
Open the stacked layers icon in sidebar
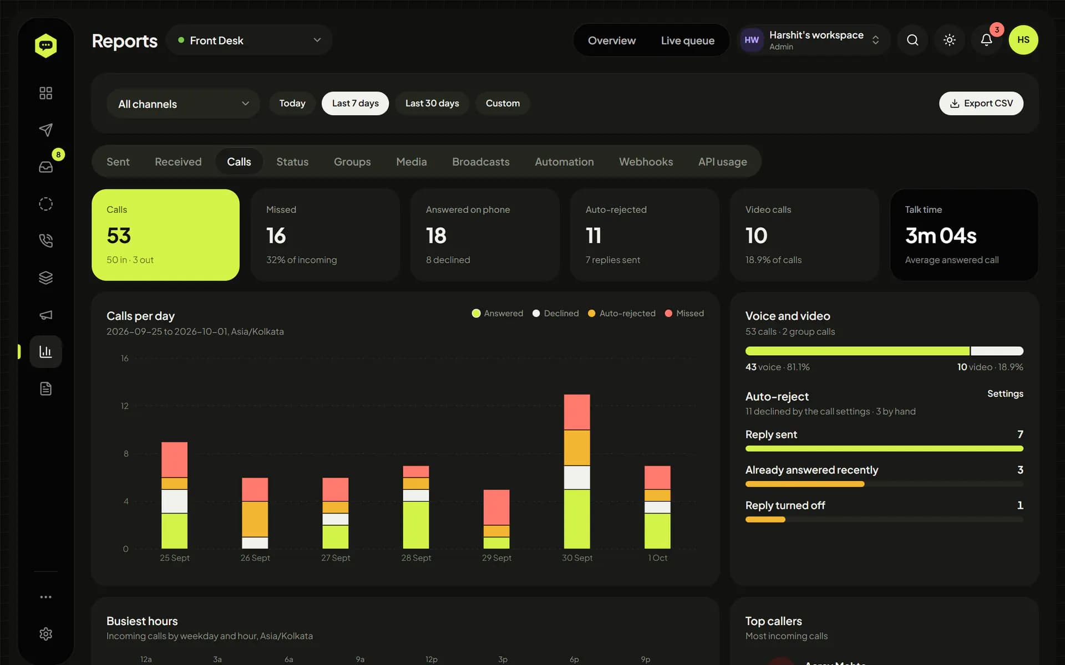(45, 278)
